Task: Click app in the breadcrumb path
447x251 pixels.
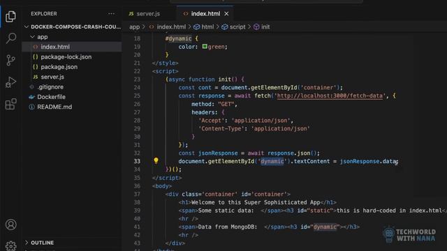Action: (x=134, y=26)
